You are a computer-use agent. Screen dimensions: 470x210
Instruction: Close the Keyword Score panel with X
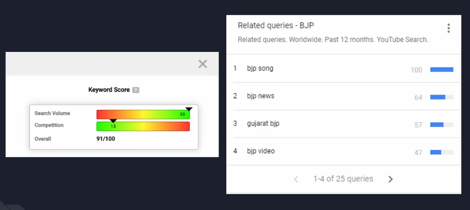point(203,64)
